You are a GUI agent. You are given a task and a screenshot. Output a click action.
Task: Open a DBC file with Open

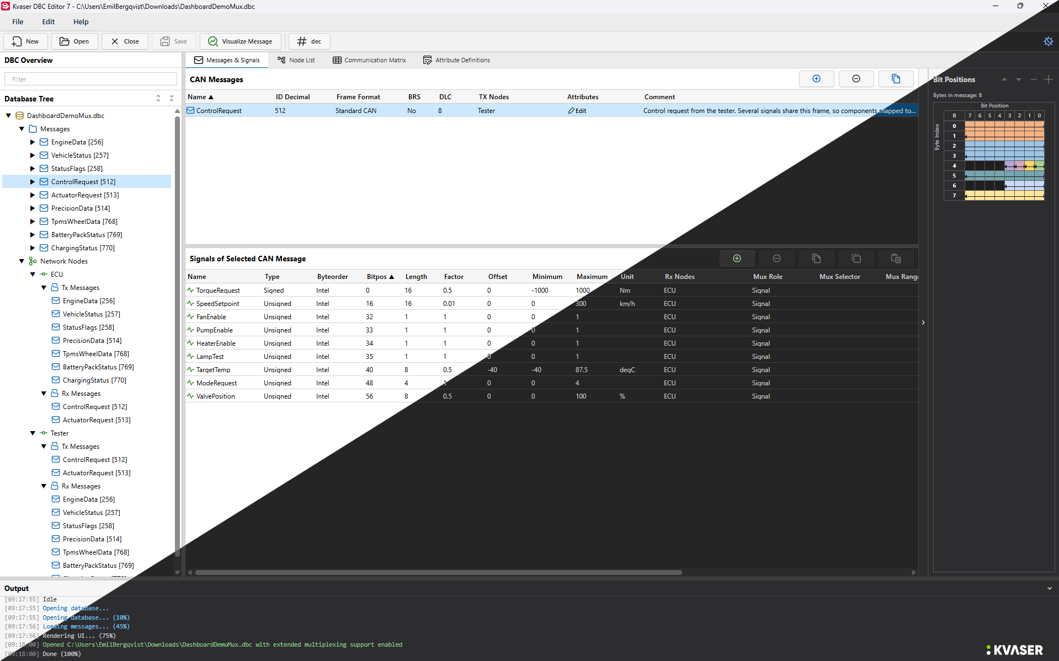pyautogui.click(x=74, y=41)
